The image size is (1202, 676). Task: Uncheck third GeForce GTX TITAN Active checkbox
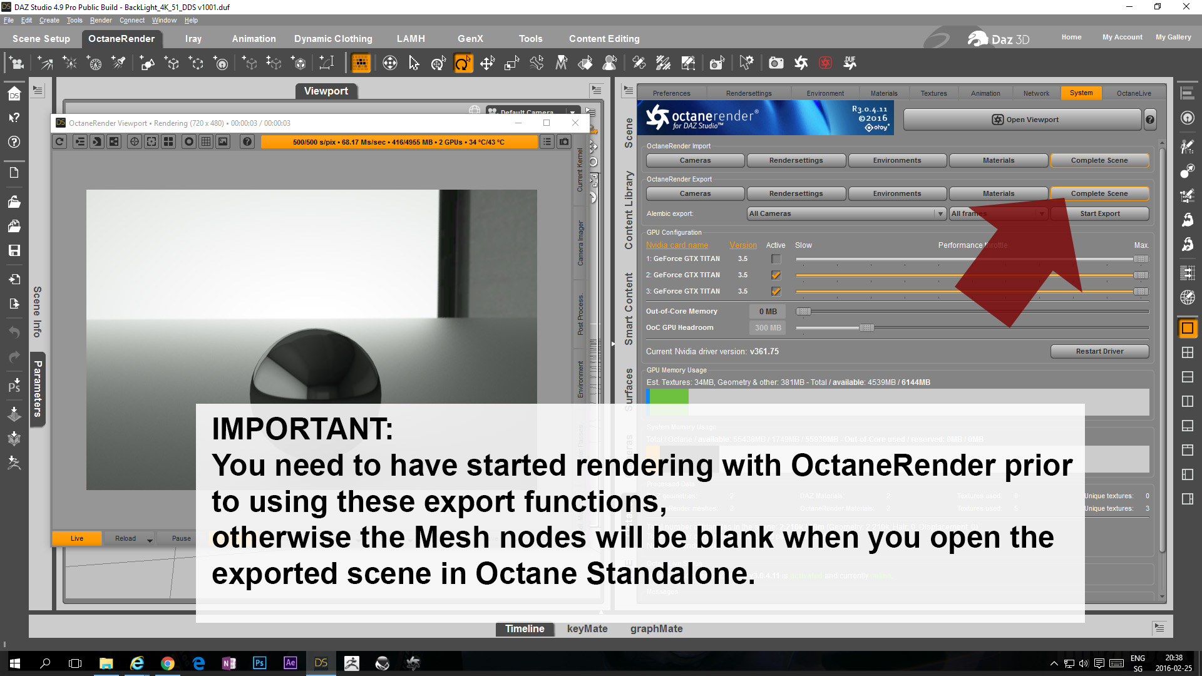pyautogui.click(x=776, y=292)
